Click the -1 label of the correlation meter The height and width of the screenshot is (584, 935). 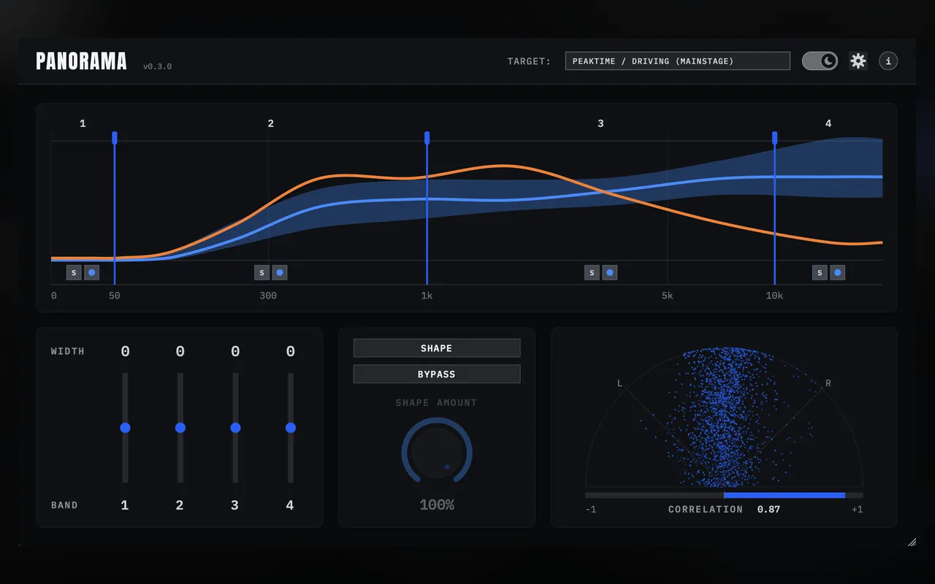coord(591,510)
